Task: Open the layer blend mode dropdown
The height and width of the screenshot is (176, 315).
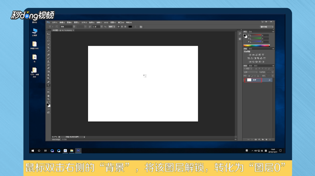Action: click(x=250, y=72)
